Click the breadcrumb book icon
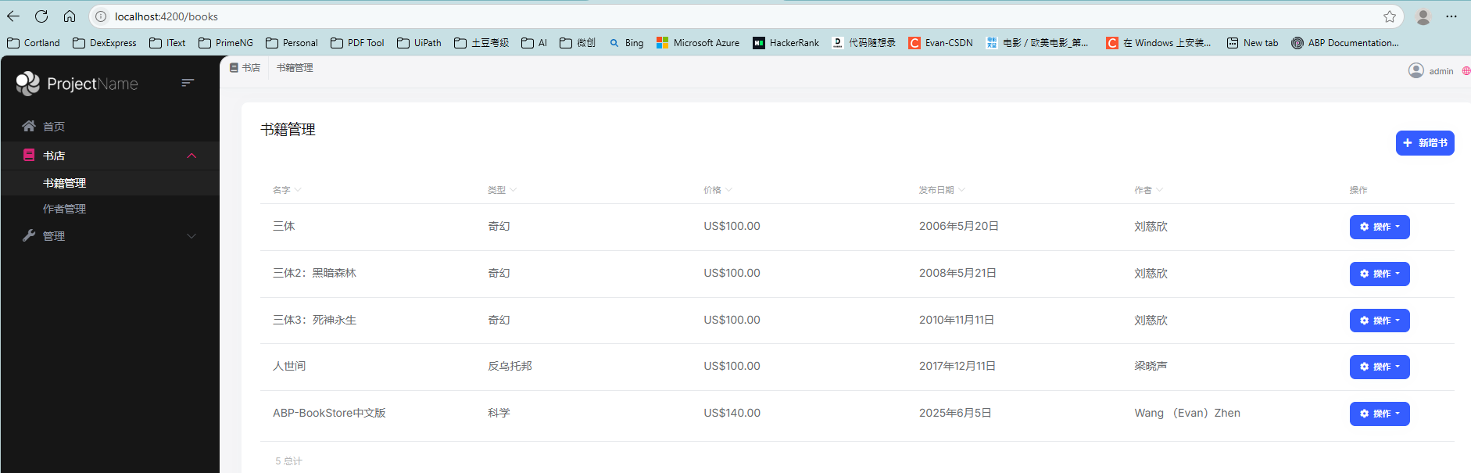This screenshot has height=473, width=1471. (234, 68)
